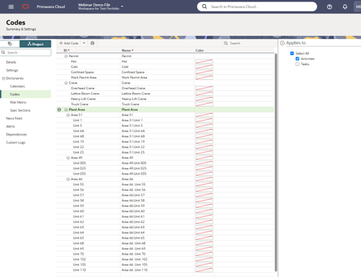The width and height of the screenshot is (361, 277).
Task: Collapse the Permit code group
Action: (66, 56)
